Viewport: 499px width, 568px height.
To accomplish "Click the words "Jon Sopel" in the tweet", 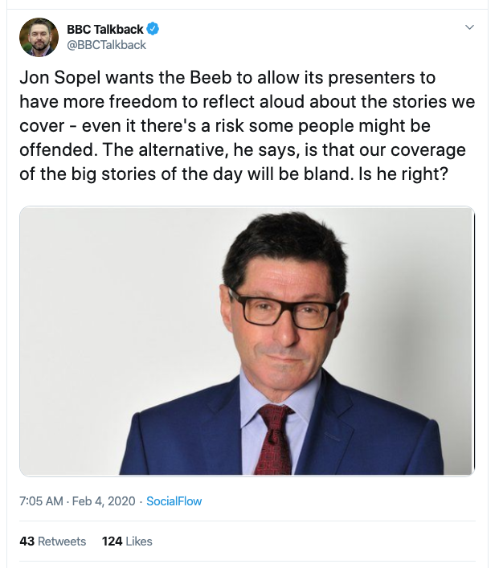I will [59, 77].
